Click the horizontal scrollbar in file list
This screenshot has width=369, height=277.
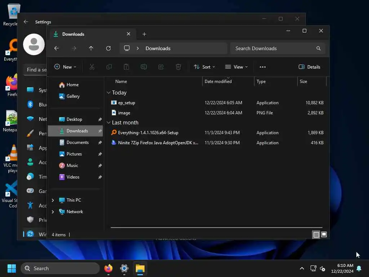(217, 228)
